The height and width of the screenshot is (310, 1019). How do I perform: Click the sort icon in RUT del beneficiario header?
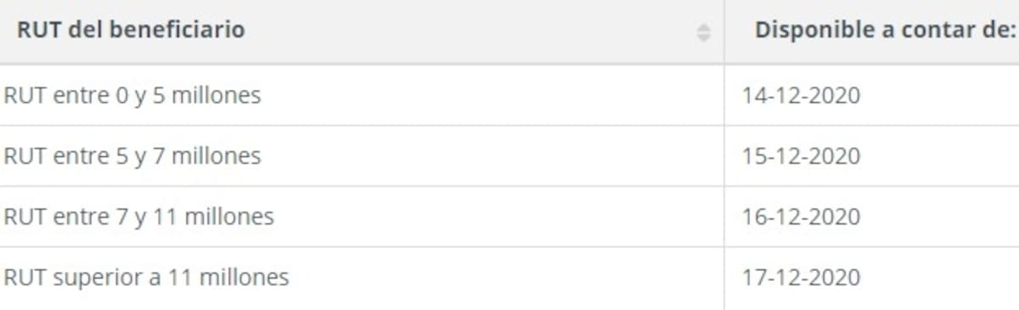(x=703, y=33)
